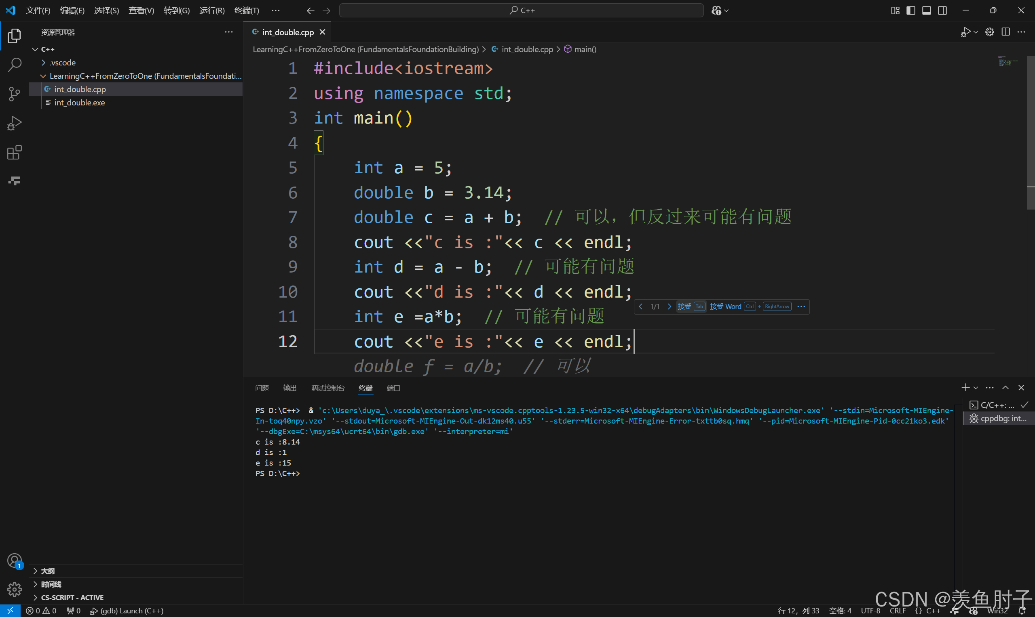Open the new terminal launch profile dropdown
The width and height of the screenshot is (1035, 617).
pos(976,388)
